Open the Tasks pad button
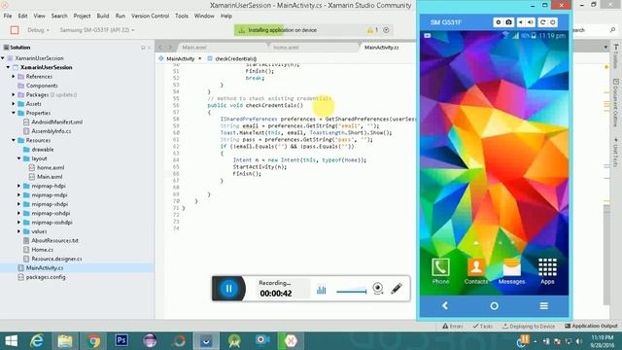This screenshot has width=622, height=350. 482,327
